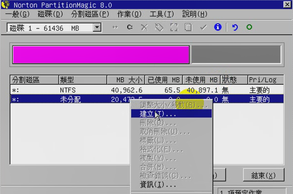Viewport: 293px width, 194px height.
Task: Open the disk selection dropdown arrow
Action: tap(97, 28)
